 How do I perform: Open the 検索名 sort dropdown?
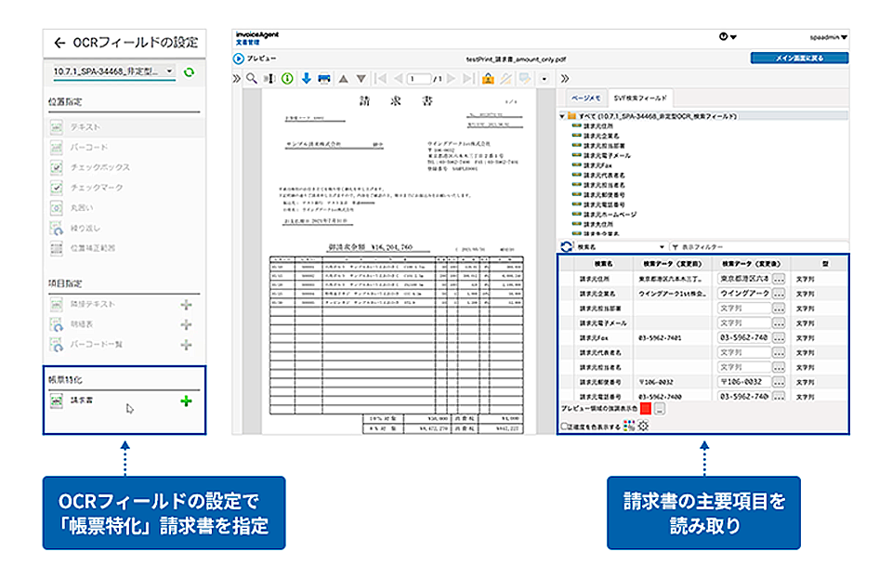(621, 247)
